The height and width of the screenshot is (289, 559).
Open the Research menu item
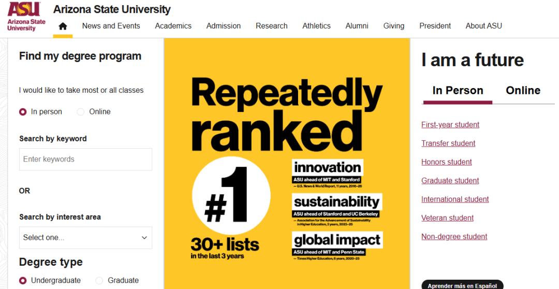pyautogui.click(x=272, y=26)
